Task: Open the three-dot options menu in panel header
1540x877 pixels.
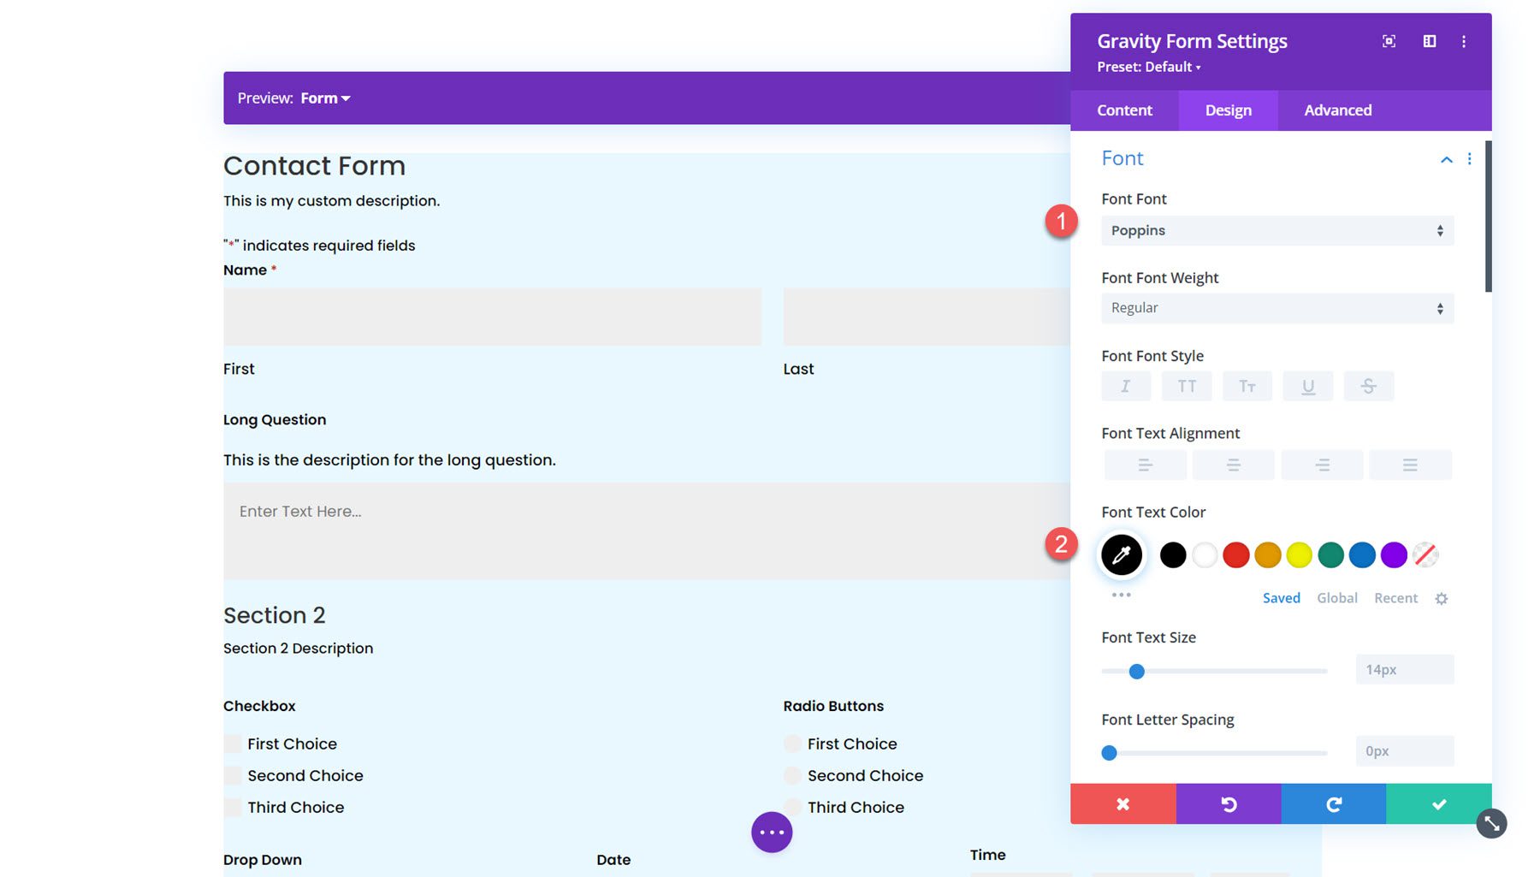Action: tap(1464, 40)
